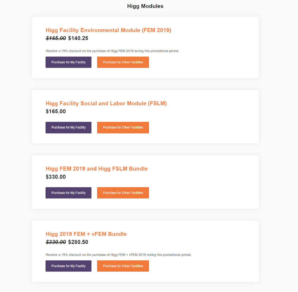The image size is (298, 292).
Task: Click the FEM 2019 15% discount notice
Action: 112,51
